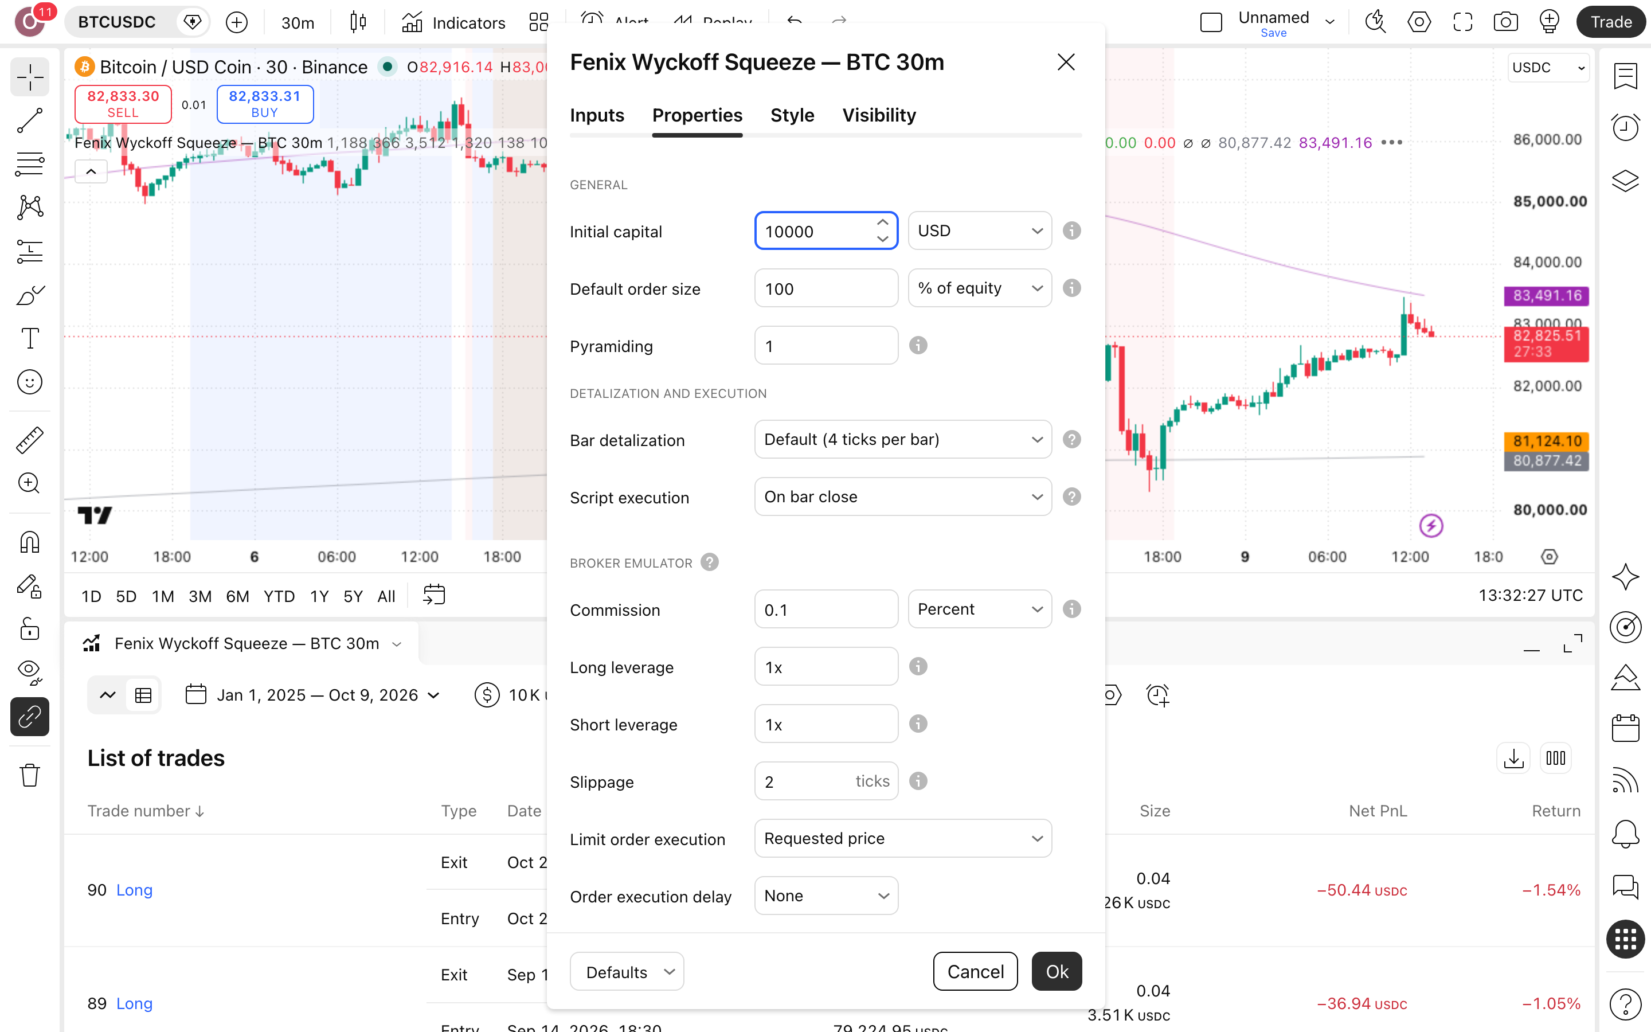Viewport: 1651px width, 1032px height.
Task: Click the go-to-date calendar icon
Action: click(x=434, y=595)
